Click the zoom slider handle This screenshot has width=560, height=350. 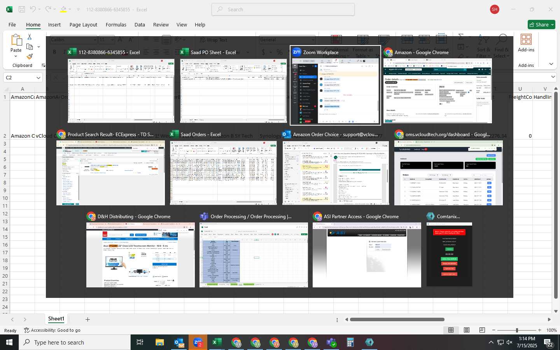[x=517, y=330]
